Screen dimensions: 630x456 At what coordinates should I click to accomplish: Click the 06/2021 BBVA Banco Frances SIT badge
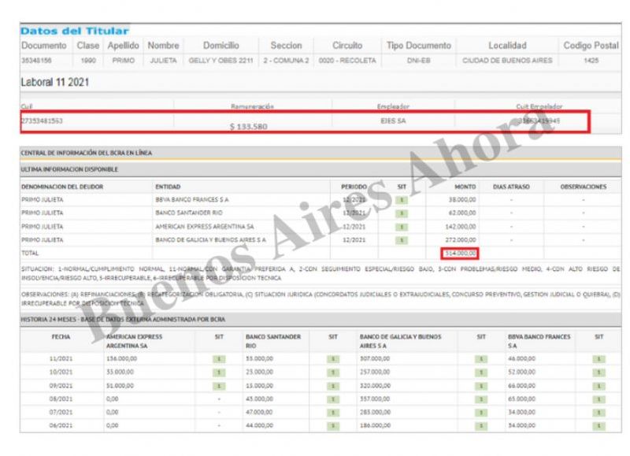click(x=599, y=425)
